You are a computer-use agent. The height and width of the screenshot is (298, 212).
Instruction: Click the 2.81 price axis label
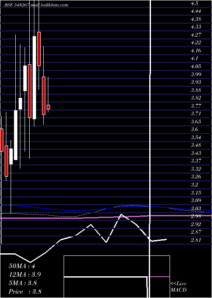point(196,240)
